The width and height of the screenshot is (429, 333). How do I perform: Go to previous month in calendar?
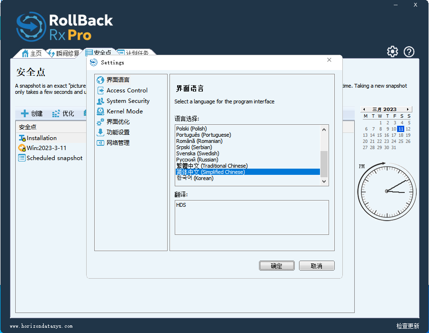pyautogui.click(x=364, y=109)
